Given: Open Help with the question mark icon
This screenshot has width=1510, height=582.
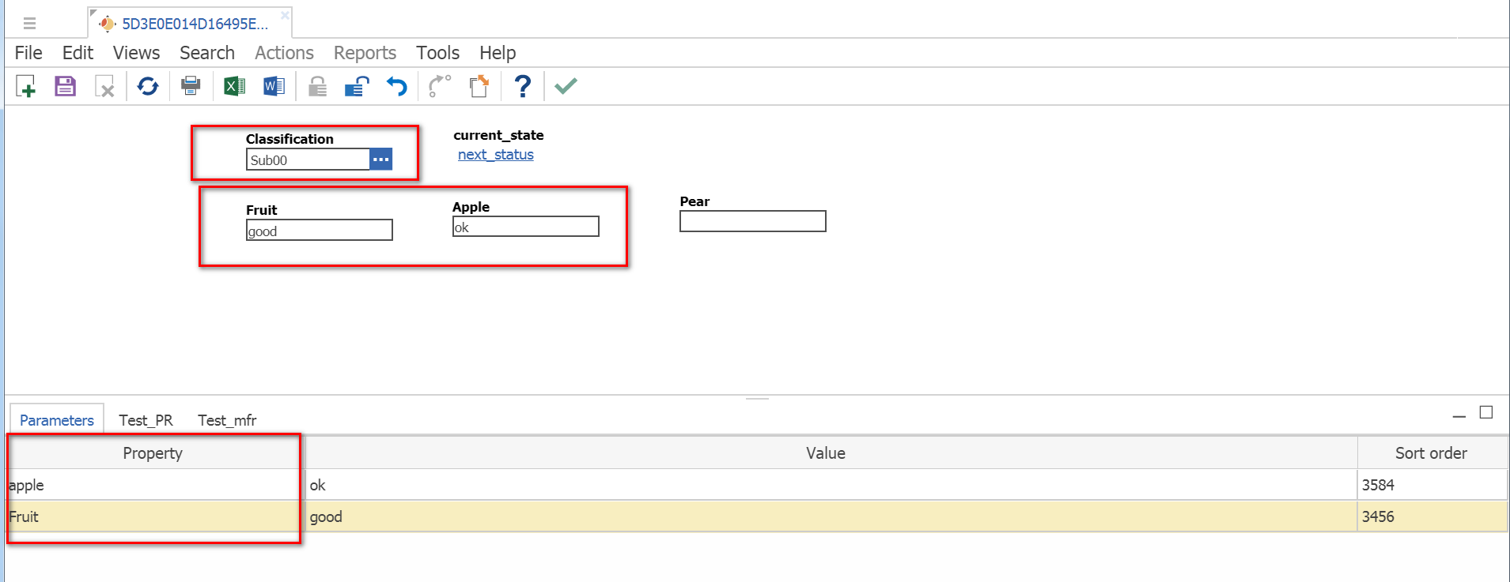Looking at the screenshot, I should point(523,86).
